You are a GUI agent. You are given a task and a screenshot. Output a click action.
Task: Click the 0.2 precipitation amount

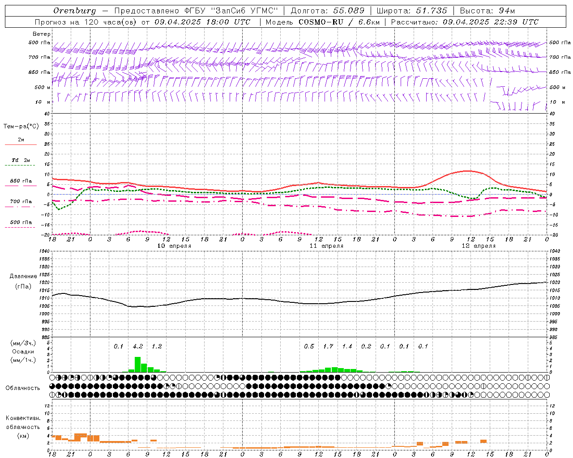click(x=366, y=346)
